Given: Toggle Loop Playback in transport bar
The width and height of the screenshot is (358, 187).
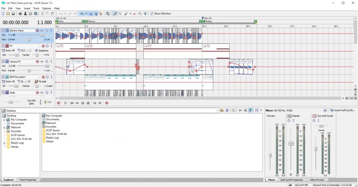Looking at the screenshot, I should [x=65, y=103].
